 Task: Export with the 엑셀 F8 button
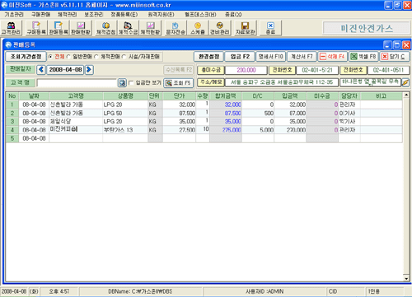[x=363, y=57]
